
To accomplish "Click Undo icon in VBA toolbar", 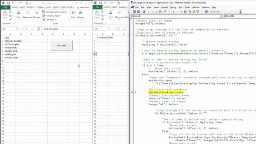I will 165,12.
